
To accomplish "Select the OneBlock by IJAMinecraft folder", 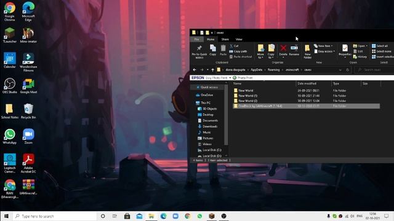I will (306, 106).
